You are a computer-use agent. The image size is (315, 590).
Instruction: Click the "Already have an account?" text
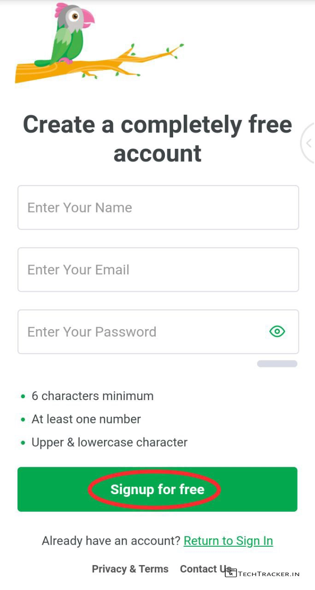click(111, 541)
